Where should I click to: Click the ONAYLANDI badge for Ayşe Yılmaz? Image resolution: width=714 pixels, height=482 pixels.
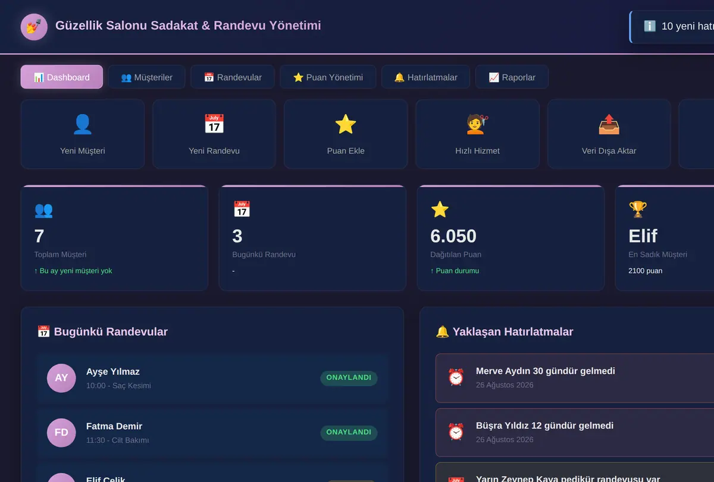pos(349,378)
